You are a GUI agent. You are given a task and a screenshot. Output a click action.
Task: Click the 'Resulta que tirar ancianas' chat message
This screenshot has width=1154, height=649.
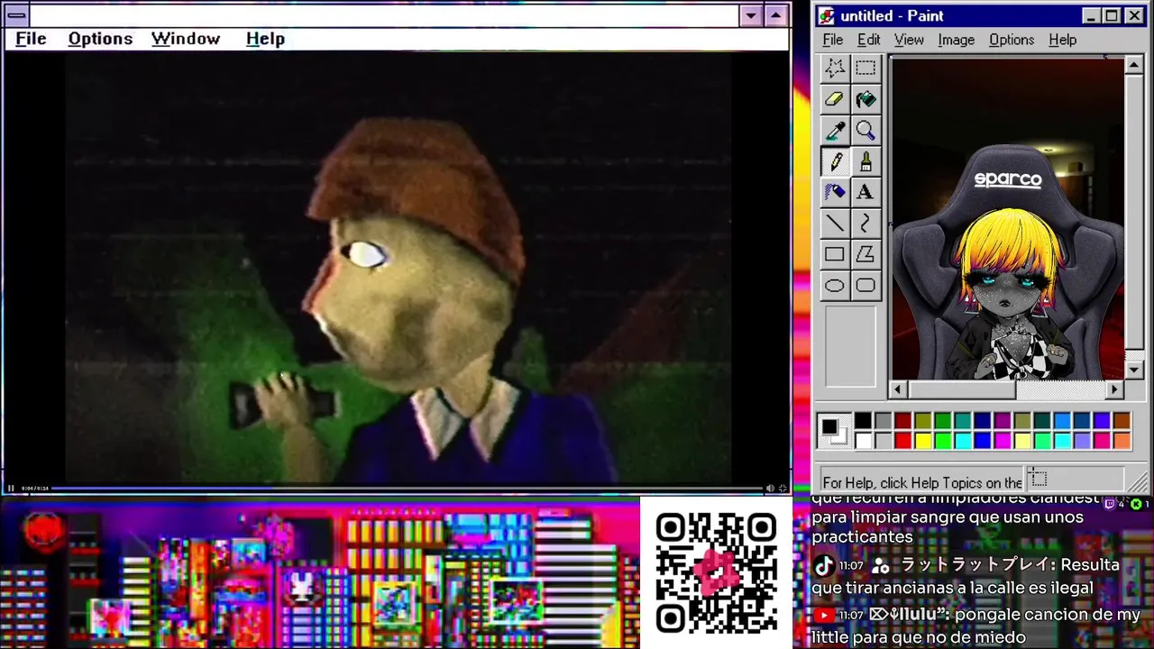[x=966, y=576]
